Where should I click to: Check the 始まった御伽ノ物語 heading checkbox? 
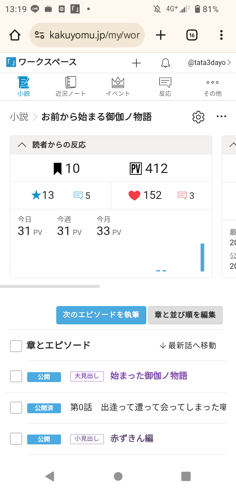click(x=16, y=376)
